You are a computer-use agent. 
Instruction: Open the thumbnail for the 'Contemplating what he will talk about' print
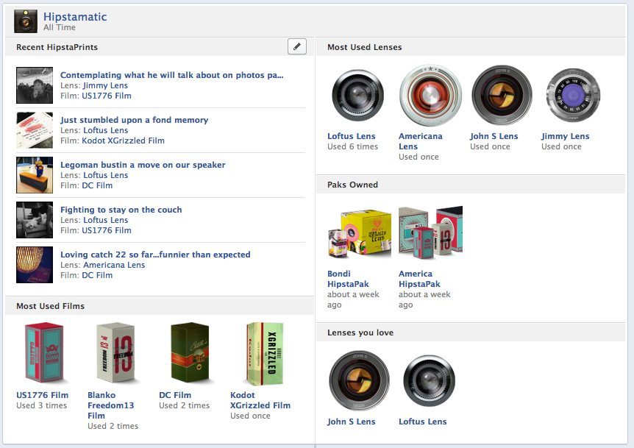point(35,85)
